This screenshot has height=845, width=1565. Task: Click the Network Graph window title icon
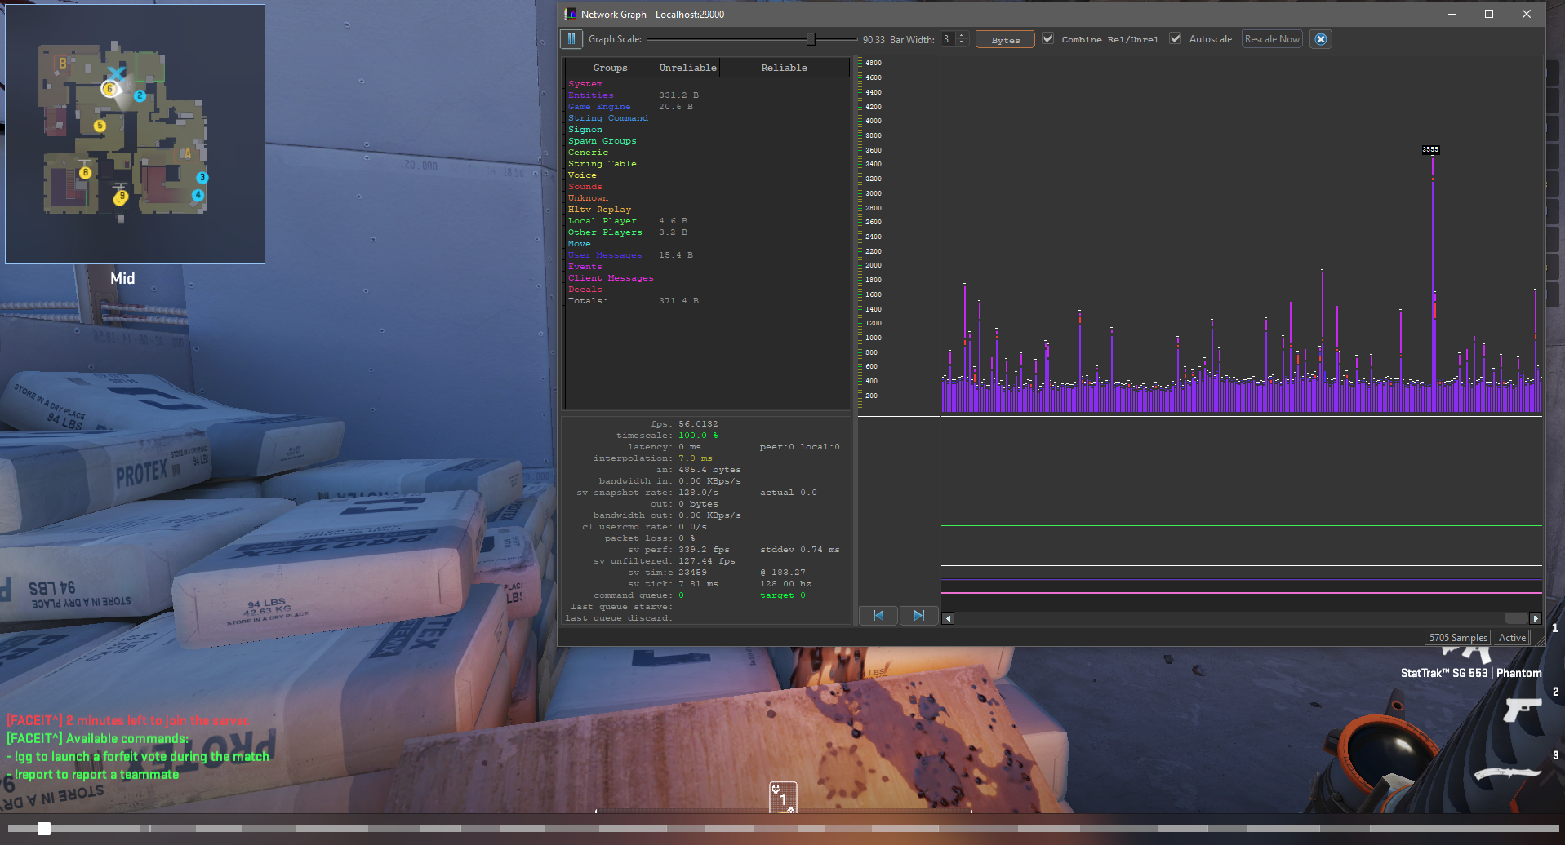click(x=571, y=14)
